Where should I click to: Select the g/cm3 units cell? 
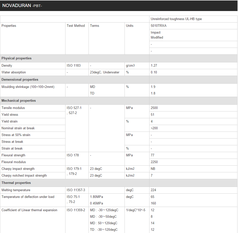point(137,66)
